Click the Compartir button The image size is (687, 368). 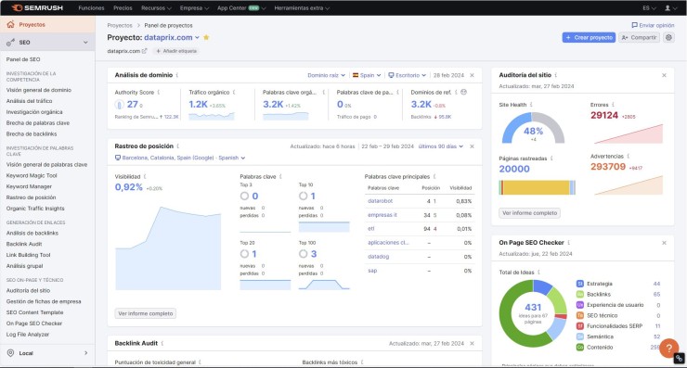click(639, 38)
